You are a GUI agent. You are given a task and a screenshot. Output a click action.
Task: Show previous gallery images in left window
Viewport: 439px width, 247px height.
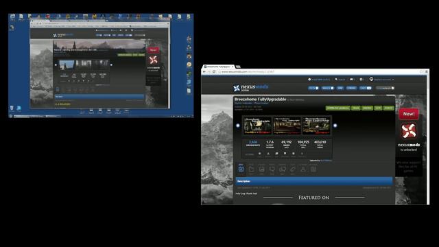click(x=56, y=64)
